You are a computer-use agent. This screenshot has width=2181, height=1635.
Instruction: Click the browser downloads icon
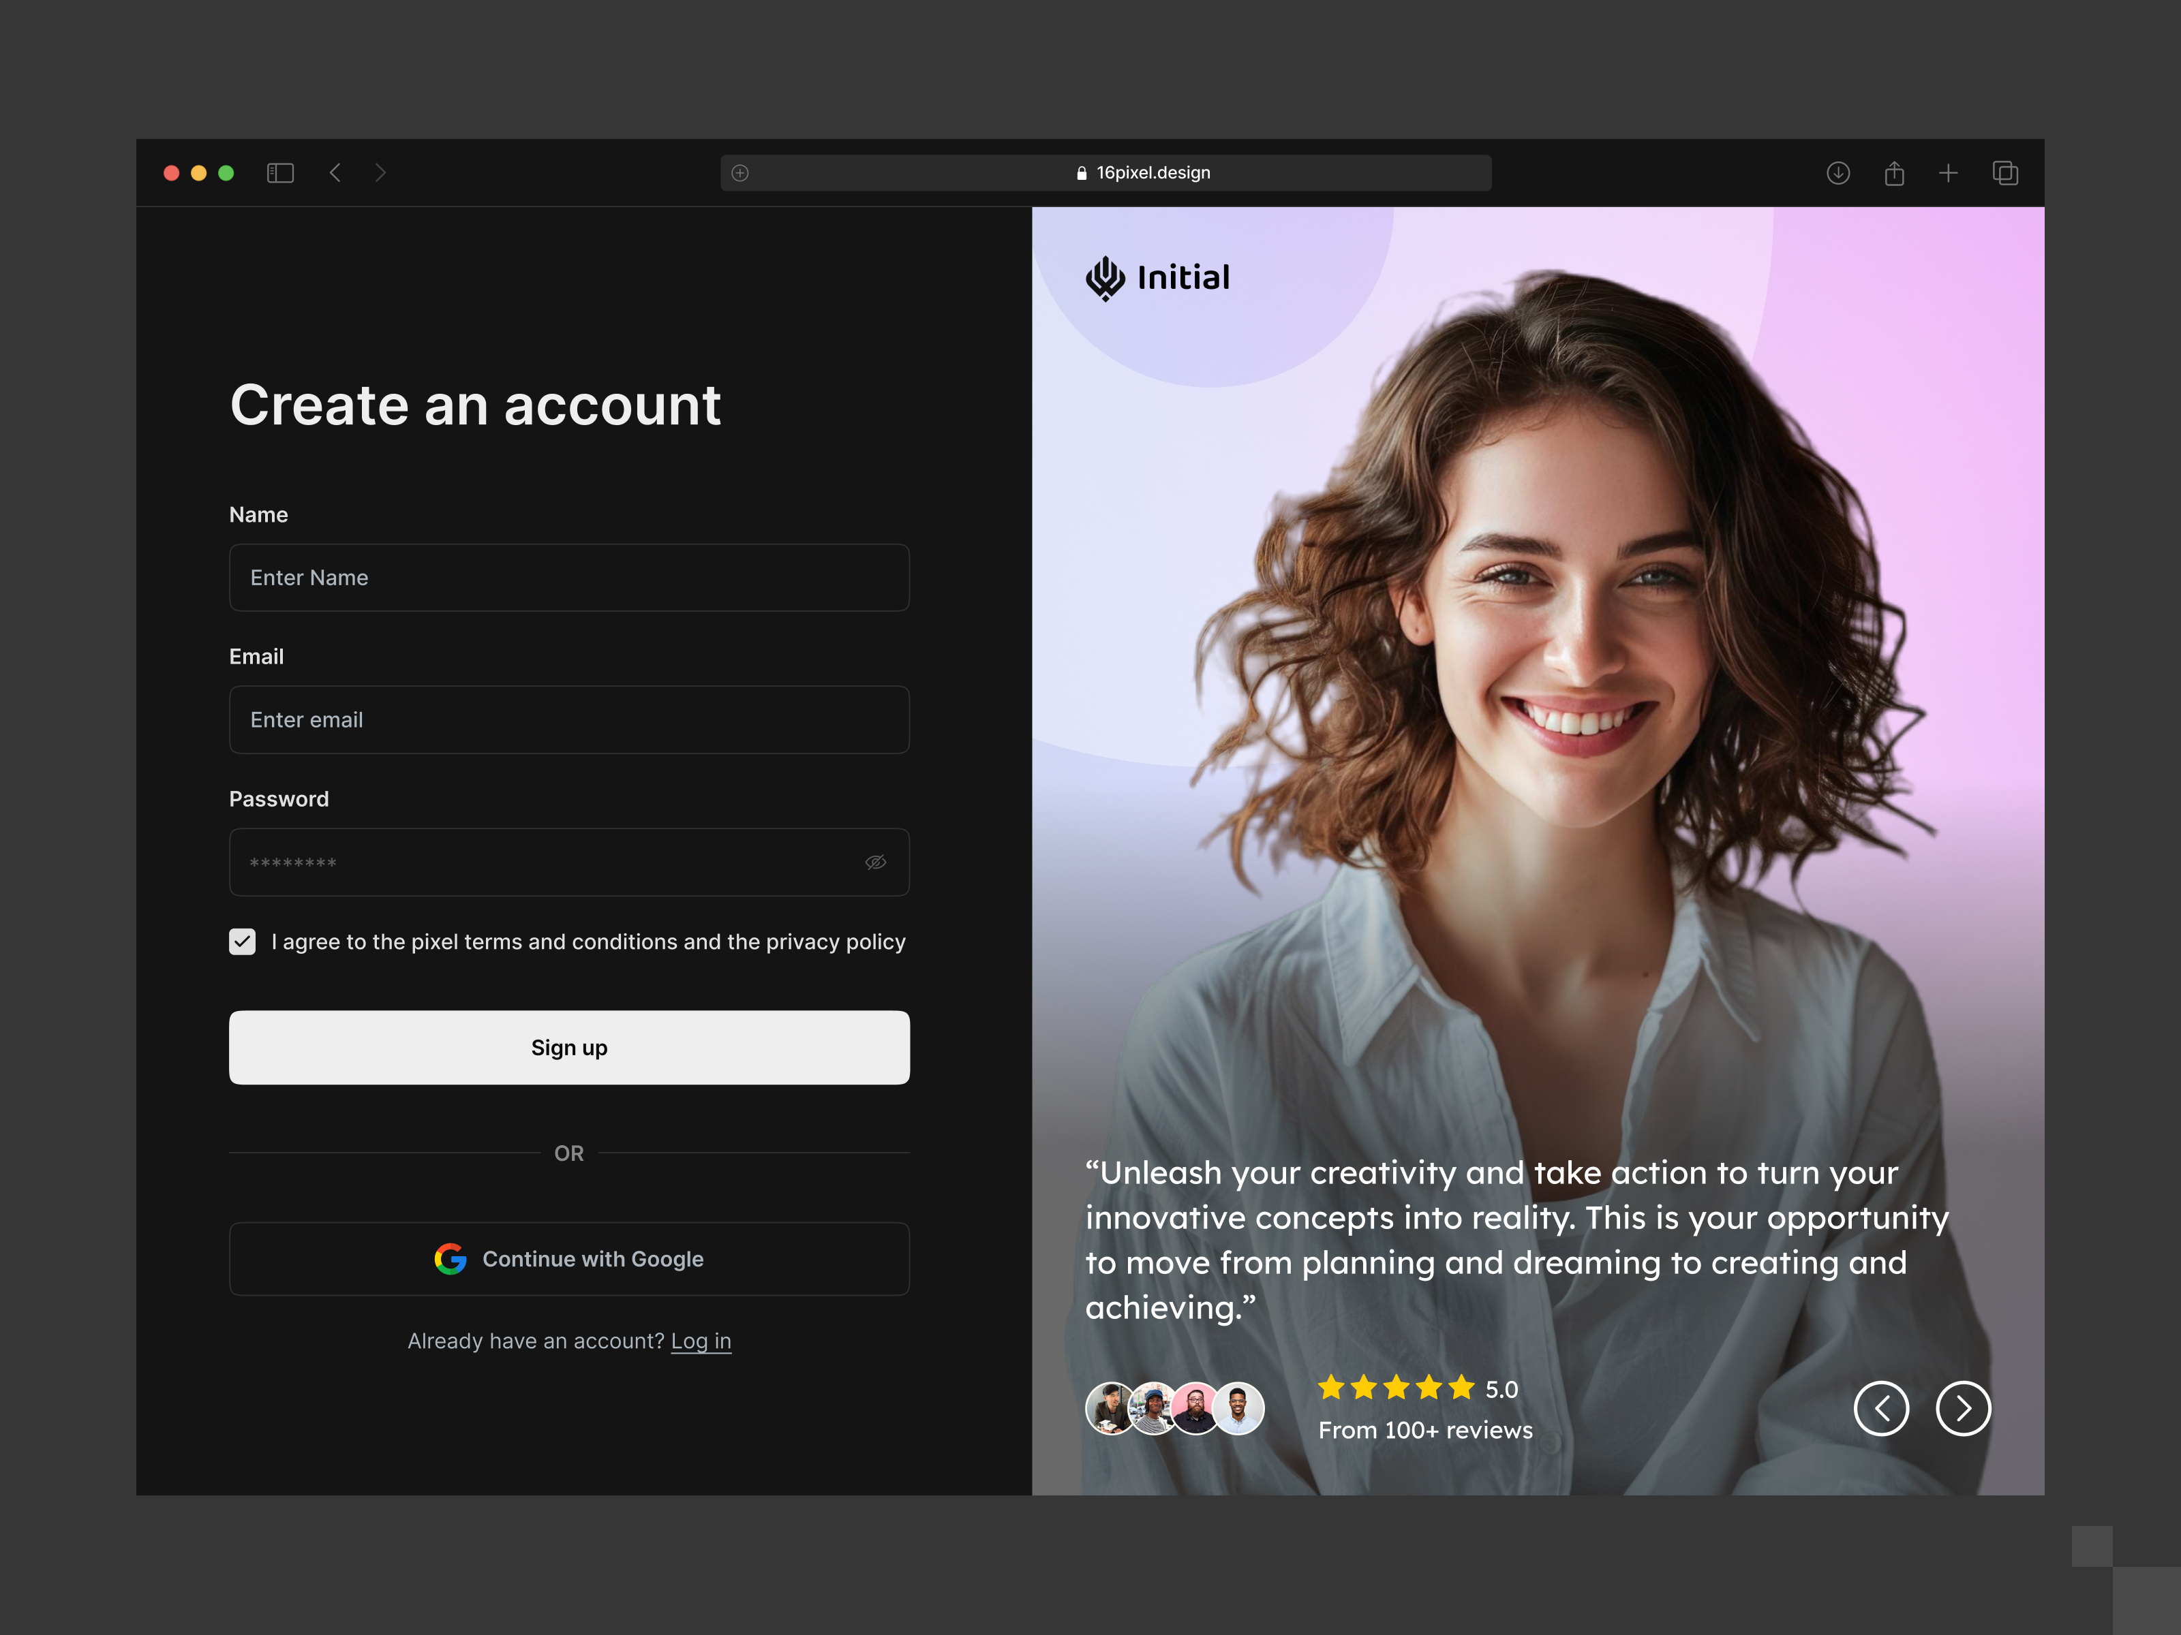1838,172
